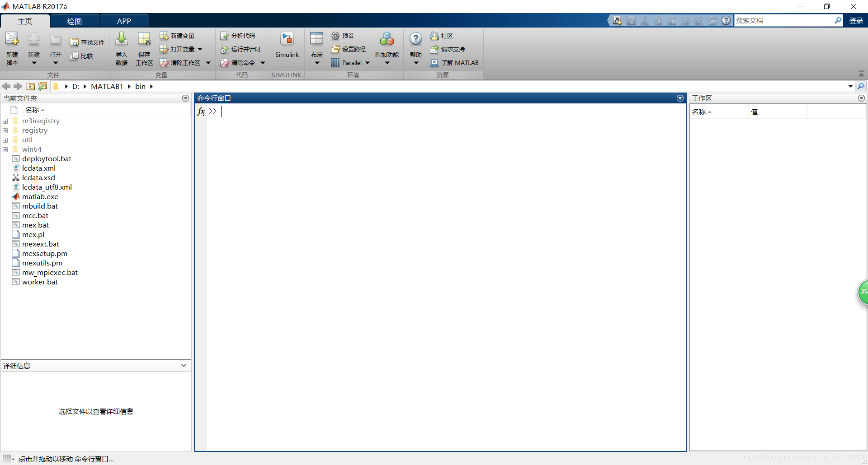868x465 pixels.
Task: Expand the util folder node
Action: click(x=5, y=140)
